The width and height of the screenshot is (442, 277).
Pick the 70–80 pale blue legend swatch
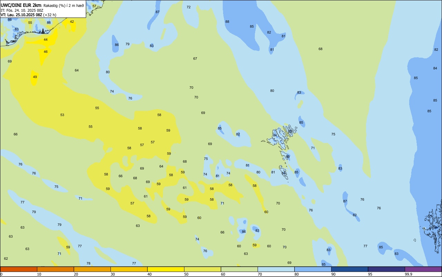[276, 269]
